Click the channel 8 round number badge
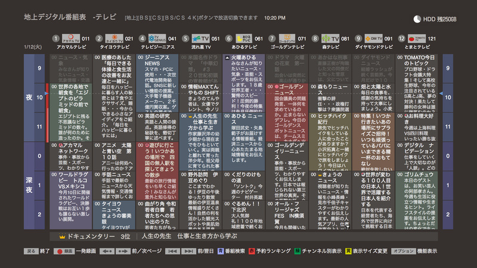Screen dimensions: 477x268 coord(315,39)
